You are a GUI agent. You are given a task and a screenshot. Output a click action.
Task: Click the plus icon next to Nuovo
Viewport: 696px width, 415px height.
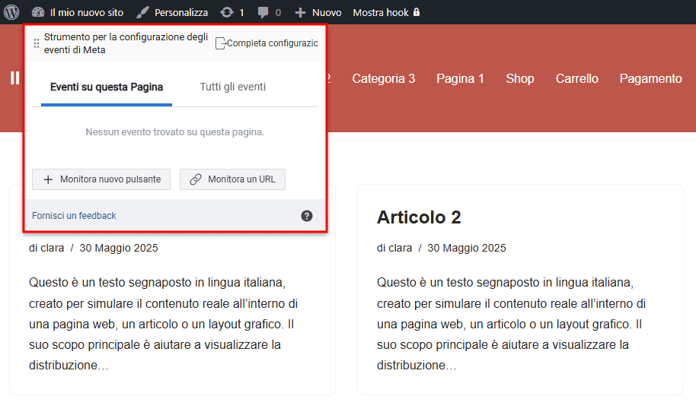pos(301,12)
